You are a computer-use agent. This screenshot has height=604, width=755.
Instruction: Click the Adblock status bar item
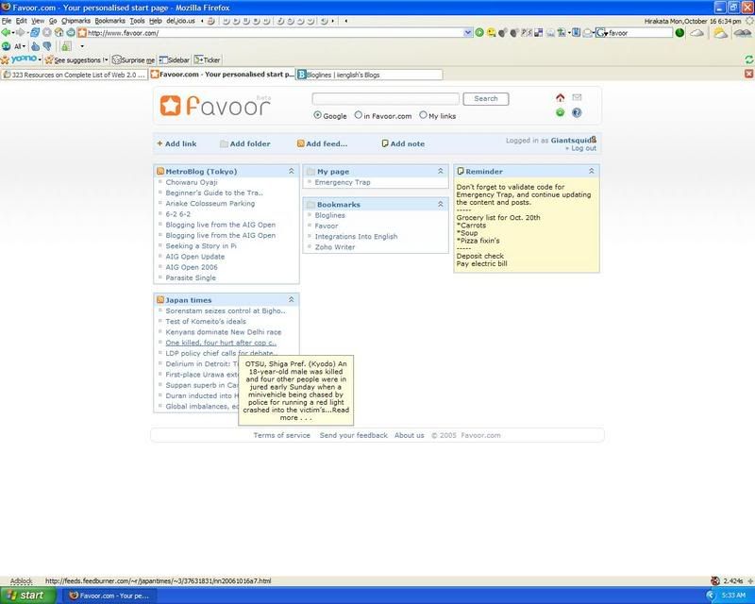coord(21,581)
